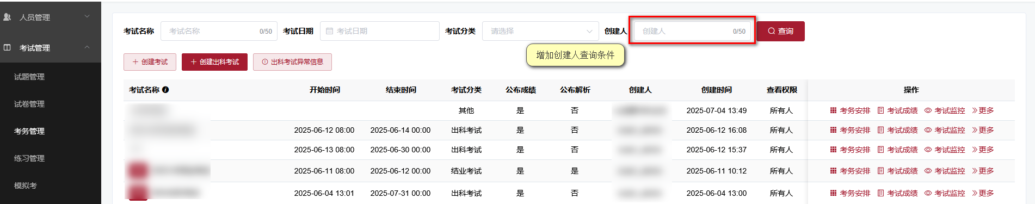Click the 考试分类 column header
1035x204 pixels.
coord(466,90)
